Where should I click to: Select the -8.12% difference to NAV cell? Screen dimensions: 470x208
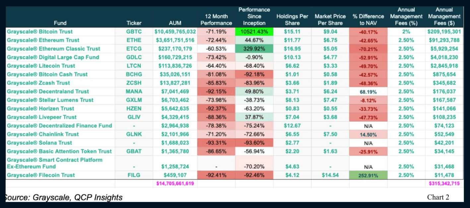coord(368,100)
